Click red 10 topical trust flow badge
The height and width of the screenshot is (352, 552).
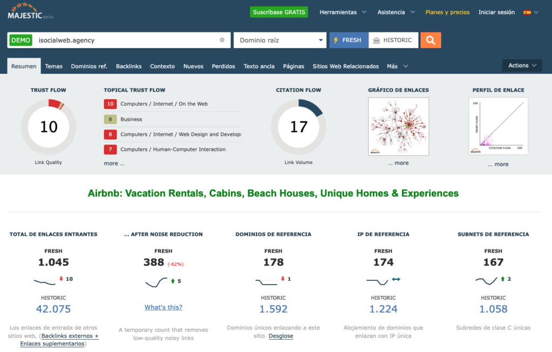coord(110,104)
